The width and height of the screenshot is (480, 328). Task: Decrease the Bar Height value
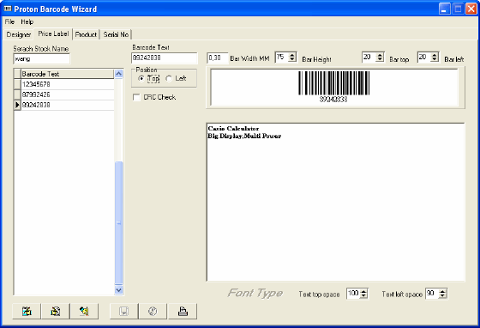tap(292, 59)
